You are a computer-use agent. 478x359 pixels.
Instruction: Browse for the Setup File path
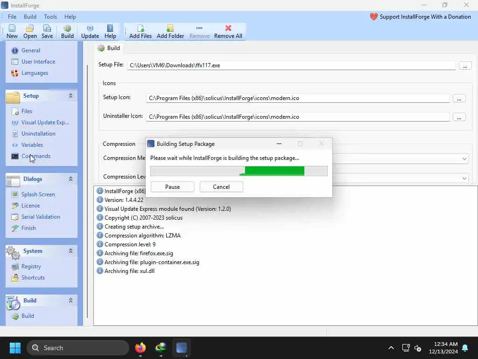pyautogui.click(x=465, y=65)
